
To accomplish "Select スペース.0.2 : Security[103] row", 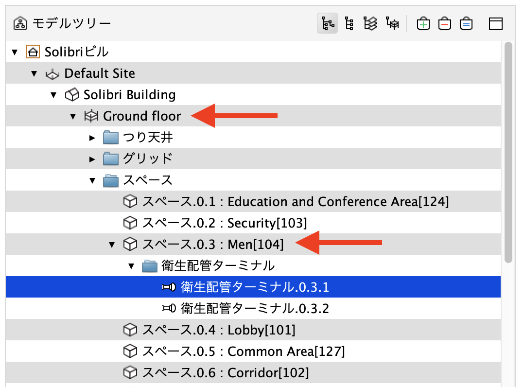I will 253,223.
